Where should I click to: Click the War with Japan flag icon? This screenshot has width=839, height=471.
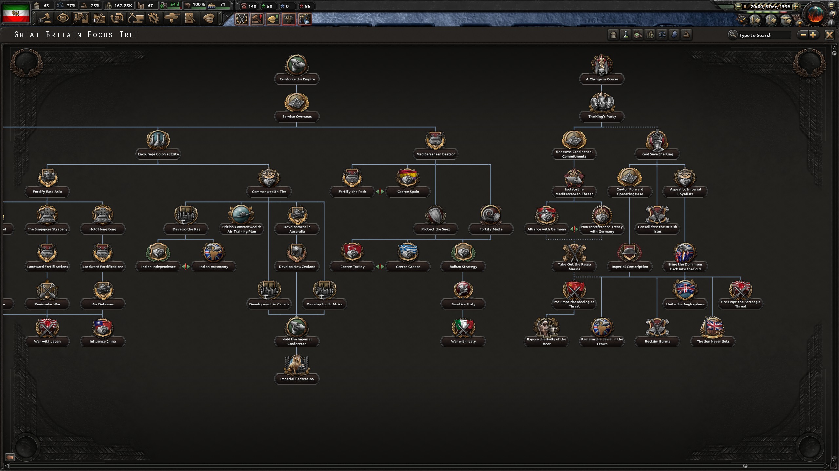pyautogui.click(x=47, y=327)
